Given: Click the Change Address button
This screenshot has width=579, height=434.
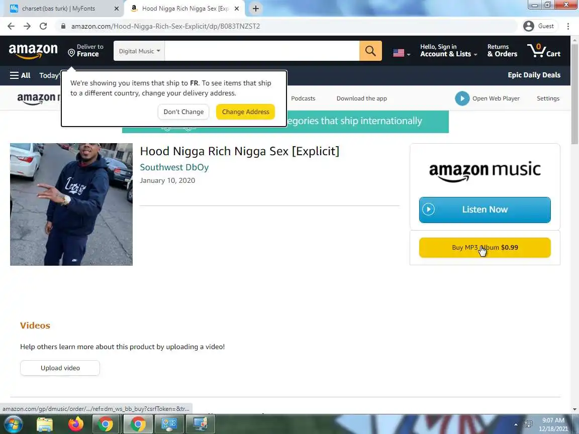Looking at the screenshot, I should click(246, 112).
